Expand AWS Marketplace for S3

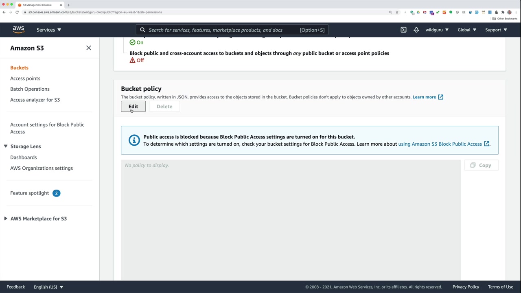coord(6,219)
